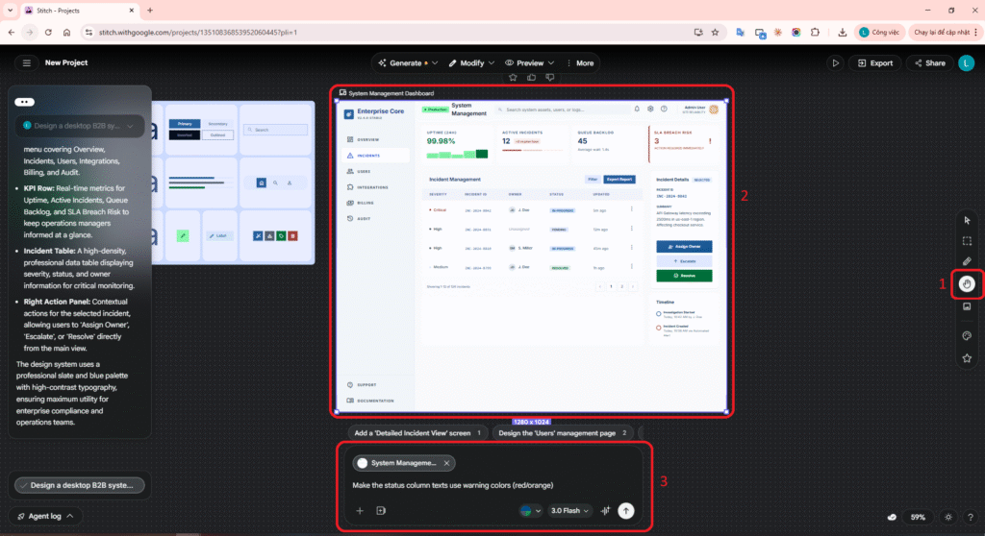985x536 pixels.
Task: Select the hand pan tool
Action: click(967, 283)
